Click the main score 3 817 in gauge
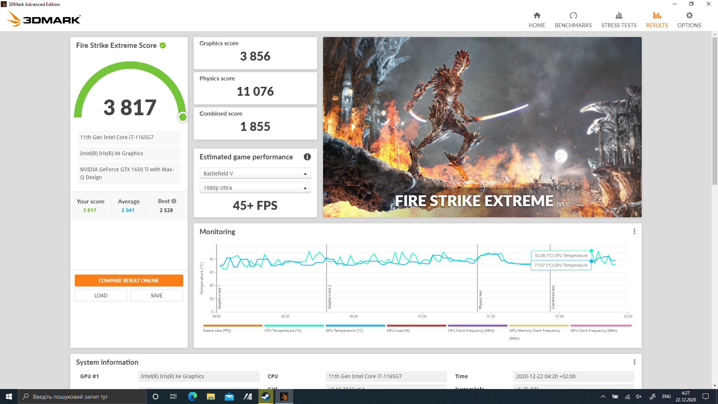The width and height of the screenshot is (718, 404). click(130, 107)
